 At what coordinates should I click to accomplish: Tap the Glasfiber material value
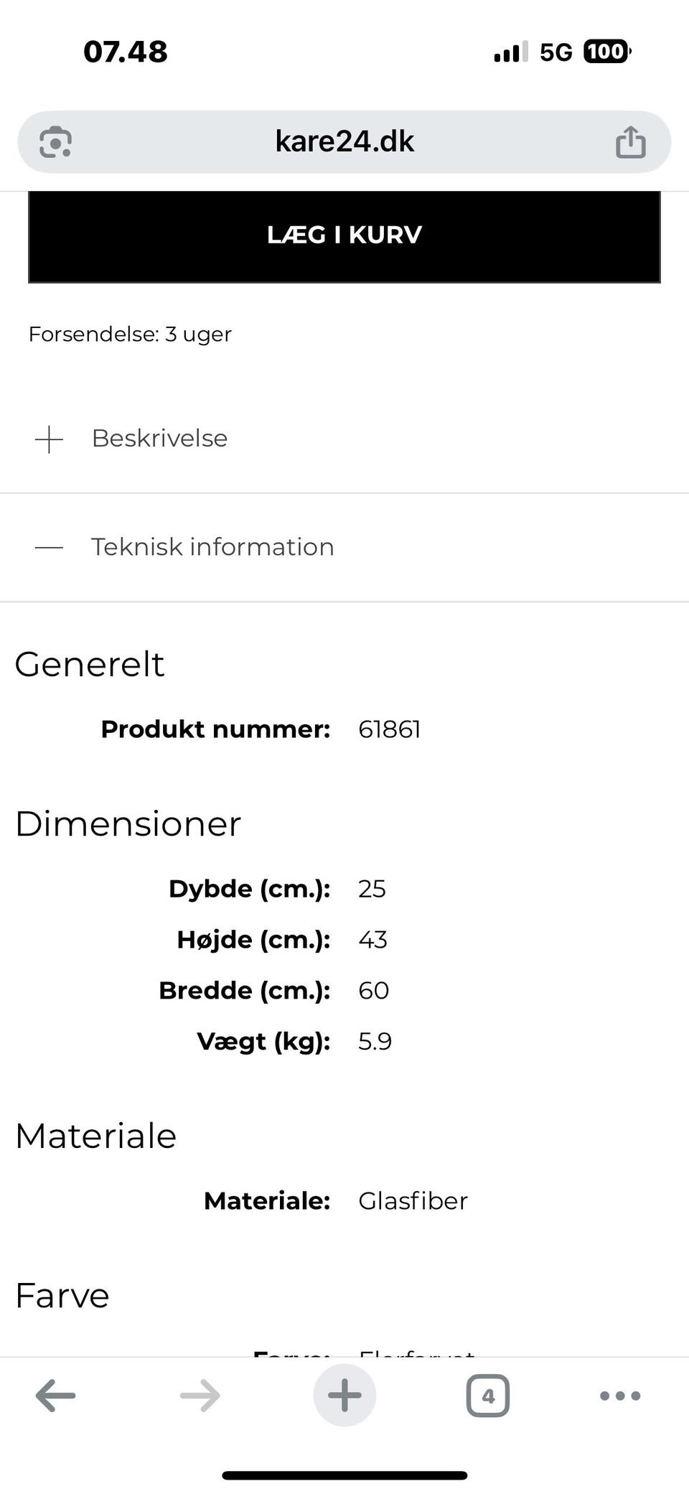point(413,1200)
